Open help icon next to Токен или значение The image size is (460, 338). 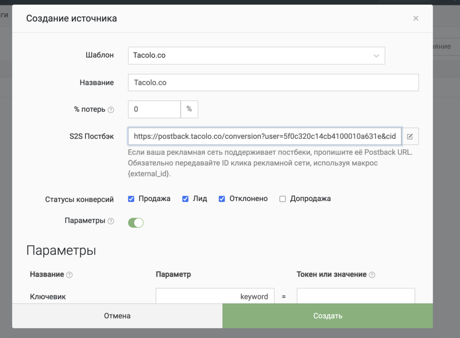coord(372,275)
